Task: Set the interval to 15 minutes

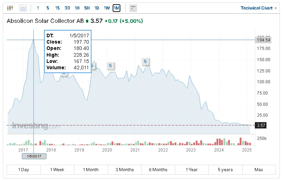Action: tap(57, 8)
